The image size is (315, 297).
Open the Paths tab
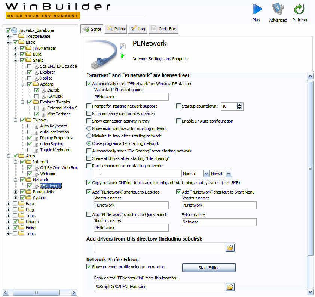tap(116, 29)
